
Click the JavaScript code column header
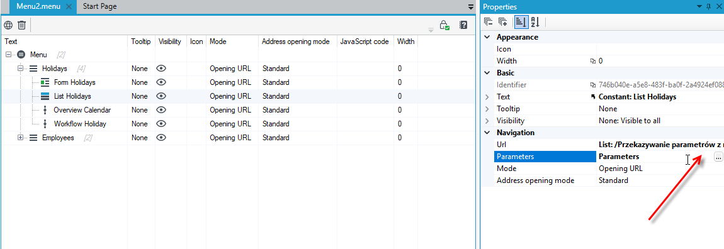[x=365, y=41]
